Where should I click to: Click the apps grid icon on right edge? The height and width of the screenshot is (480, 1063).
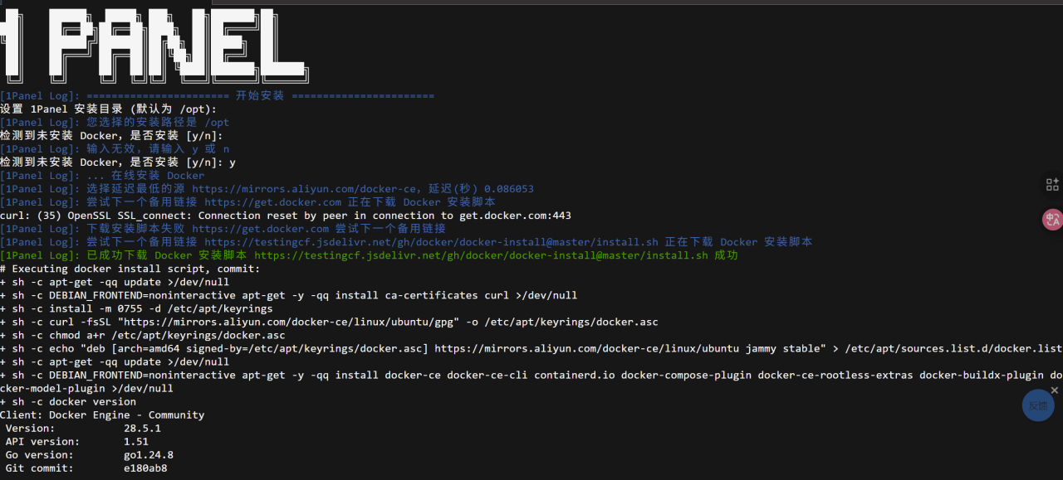[1052, 184]
